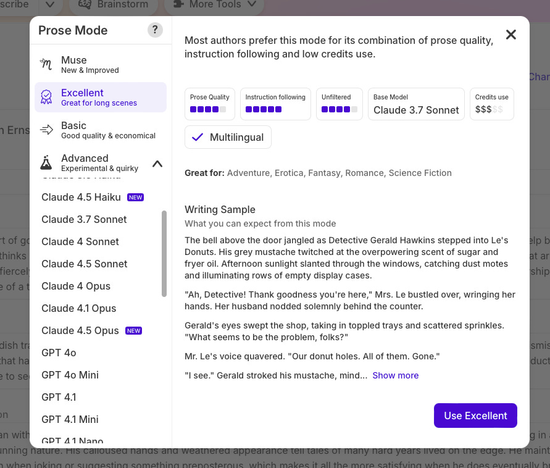This screenshot has height=468, width=550.
Task: Click the Unfiltered rating bar
Action: pyautogui.click(x=339, y=109)
